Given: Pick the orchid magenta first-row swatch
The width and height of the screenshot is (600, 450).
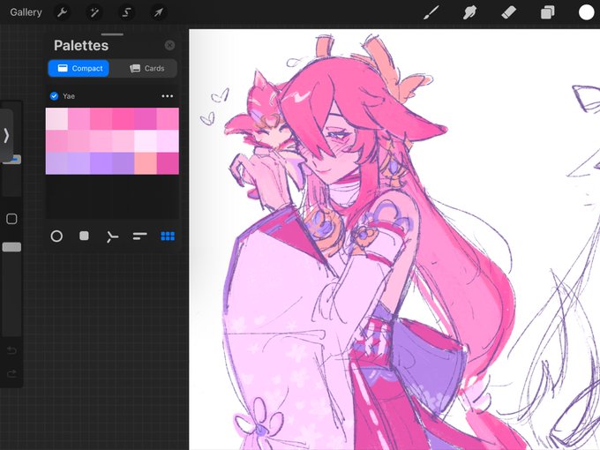Looking at the screenshot, I should coord(146,119).
